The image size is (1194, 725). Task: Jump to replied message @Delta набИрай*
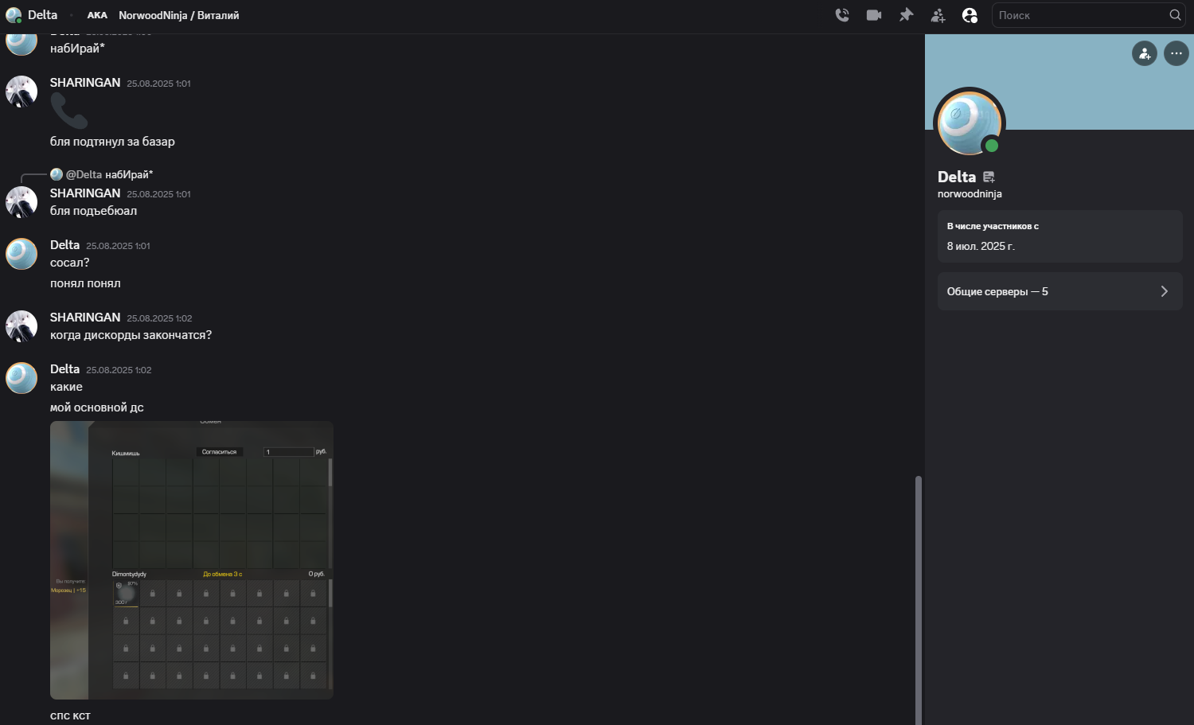pyautogui.click(x=109, y=174)
